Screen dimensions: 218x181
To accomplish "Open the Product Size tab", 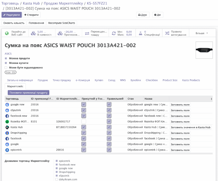I will tap(170, 80).
